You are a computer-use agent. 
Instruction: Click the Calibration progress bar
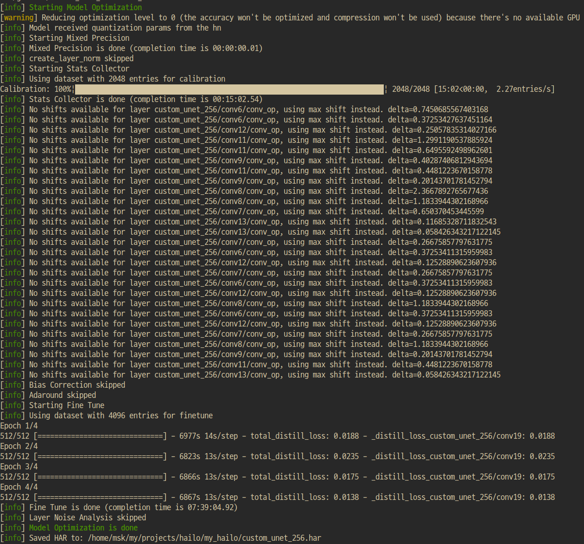pos(229,89)
